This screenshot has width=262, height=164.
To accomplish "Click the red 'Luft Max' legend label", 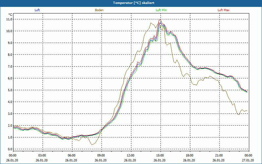I will 223,10.
